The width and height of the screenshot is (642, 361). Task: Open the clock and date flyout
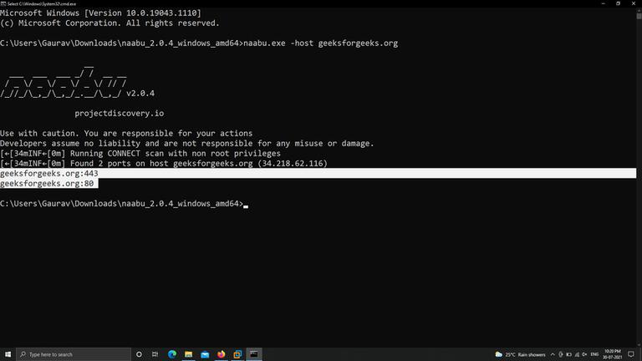[613, 354]
